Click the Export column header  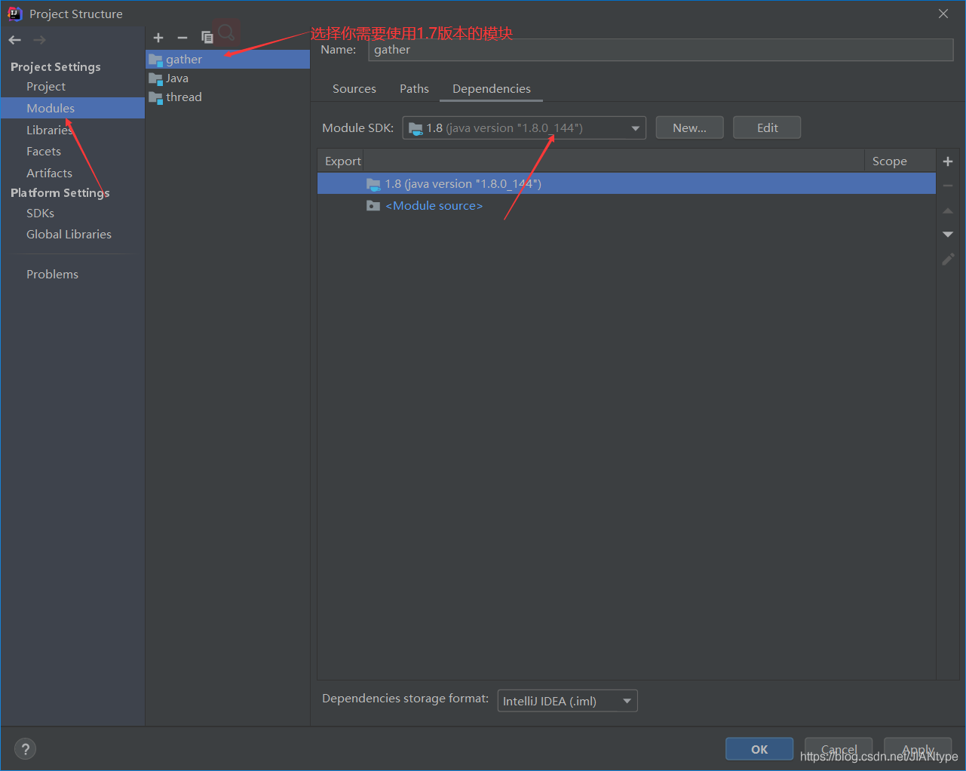[342, 161]
